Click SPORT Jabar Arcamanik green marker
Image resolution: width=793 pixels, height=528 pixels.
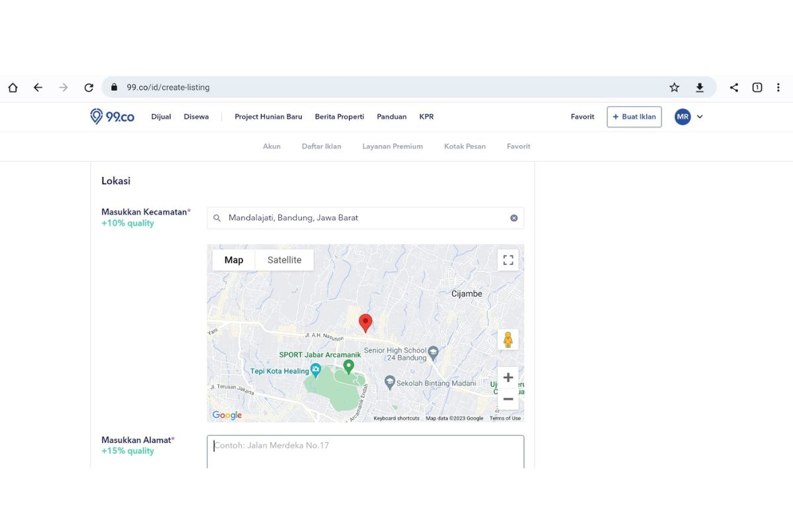tap(348, 366)
